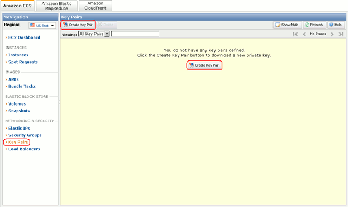Open Security Groups in navigation
Image resolution: width=349 pixels, height=208 pixels.
(25, 135)
